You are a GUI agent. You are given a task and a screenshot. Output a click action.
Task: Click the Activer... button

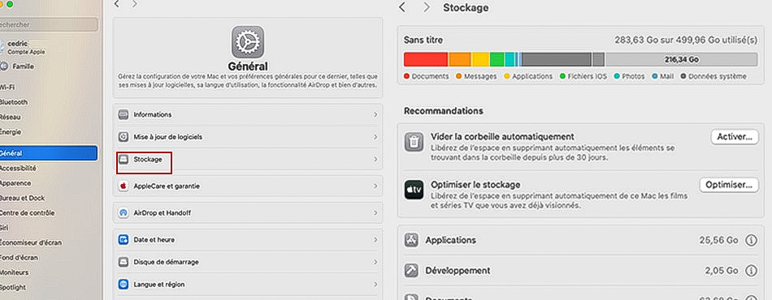[x=734, y=137]
